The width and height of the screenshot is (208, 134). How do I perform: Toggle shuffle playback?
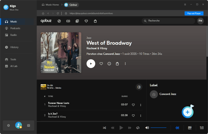pyautogui.click(x=105, y=128)
